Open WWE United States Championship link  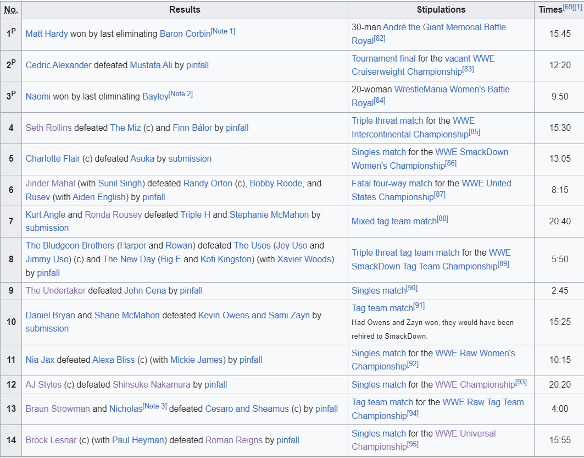pyautogui.click(x=431, y=190)
